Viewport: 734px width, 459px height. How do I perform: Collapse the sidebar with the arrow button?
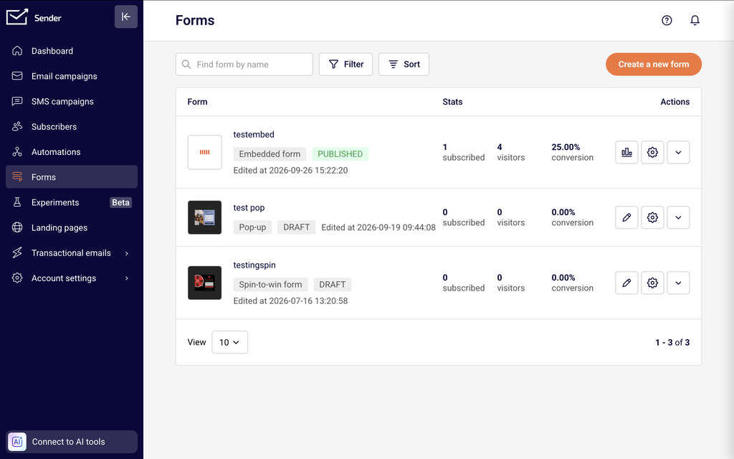pyautogui.click(x=126, y=17)
